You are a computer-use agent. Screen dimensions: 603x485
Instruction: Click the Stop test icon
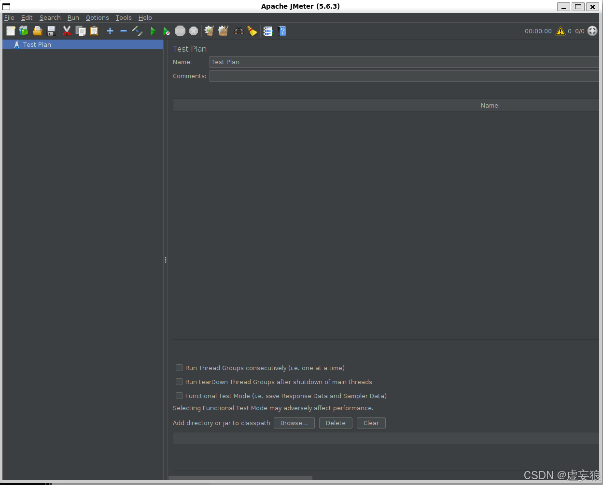pos(180,31)
